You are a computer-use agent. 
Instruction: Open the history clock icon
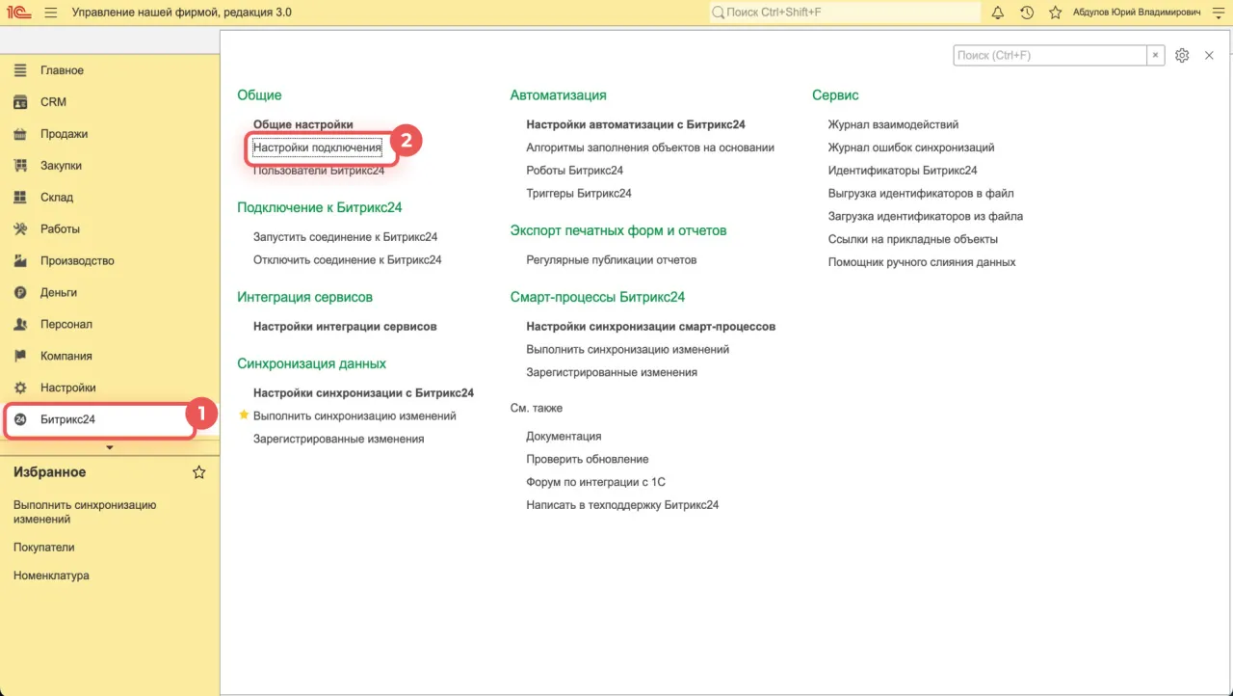[1027, 13]
